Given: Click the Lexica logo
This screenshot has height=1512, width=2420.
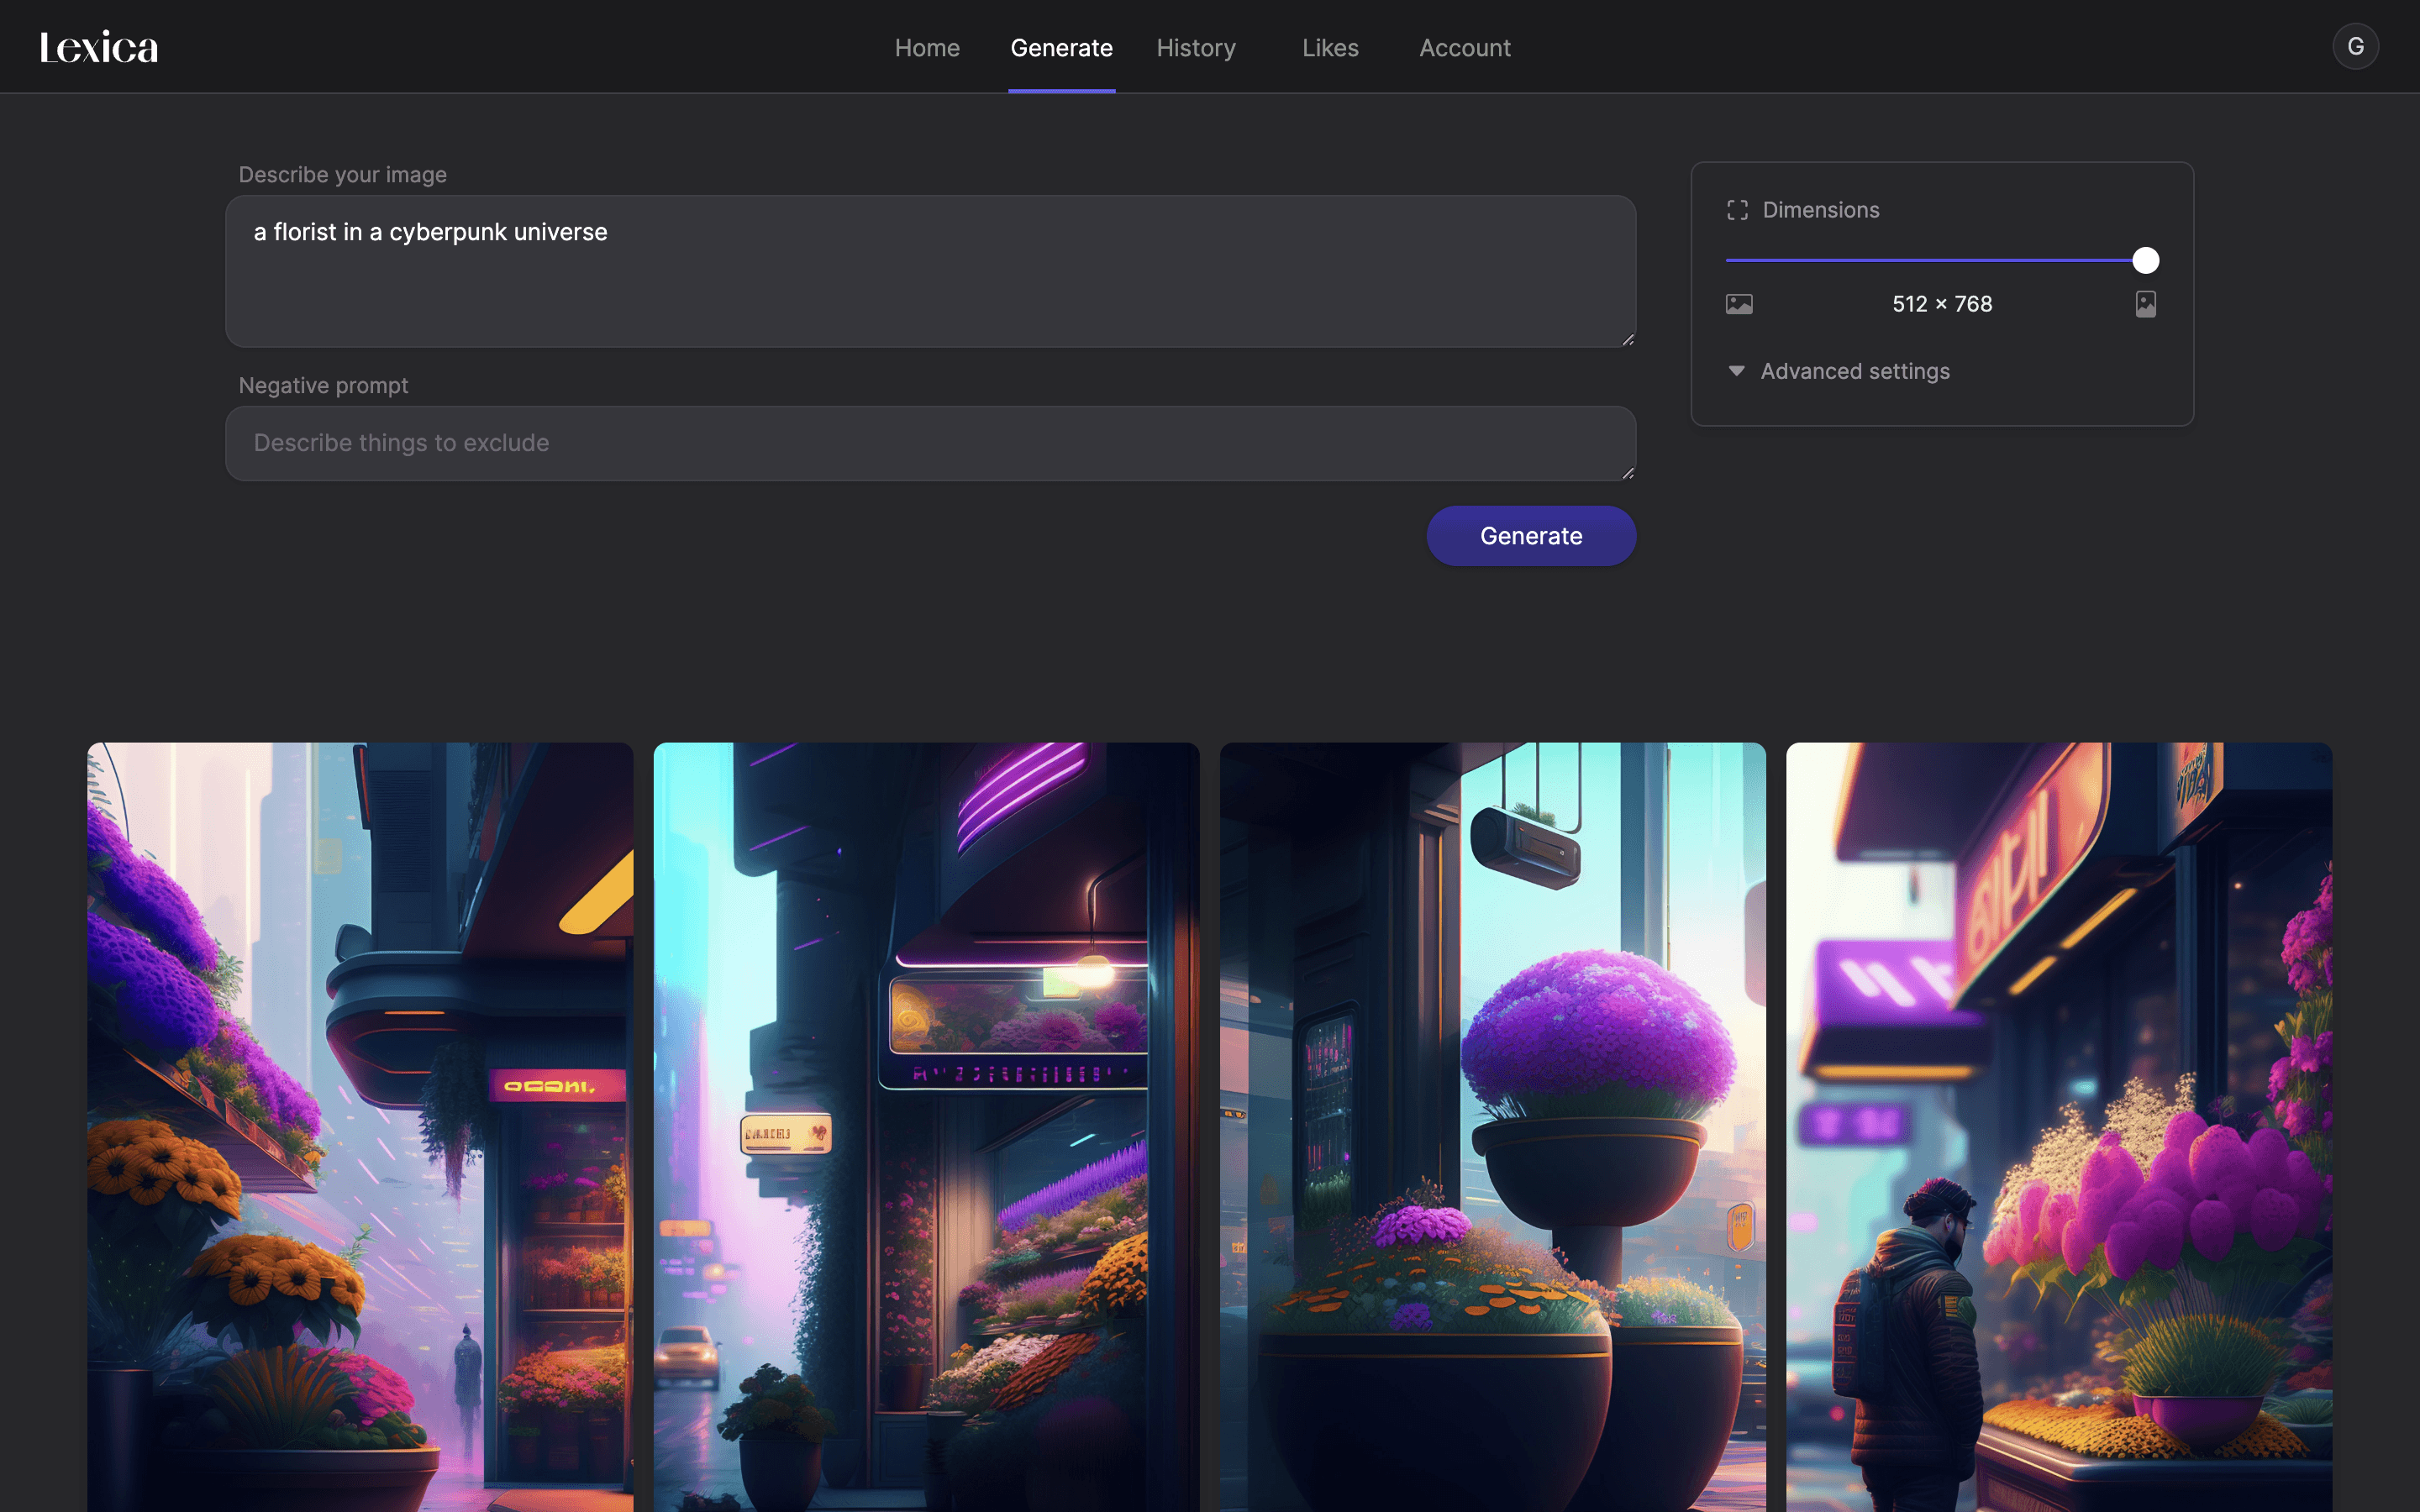Looking at the screenshot, I should [98, 47].
